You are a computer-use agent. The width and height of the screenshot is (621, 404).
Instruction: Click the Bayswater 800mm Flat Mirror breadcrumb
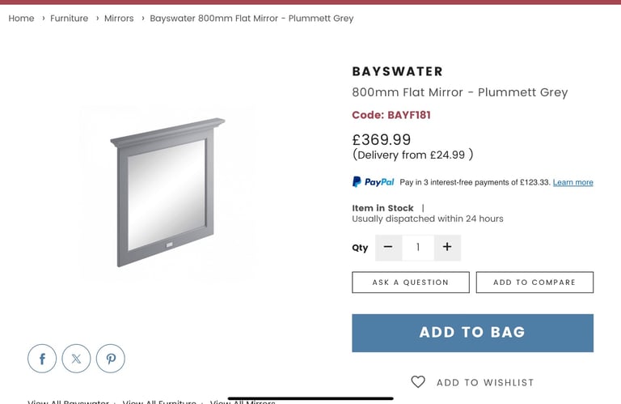pos(251,19)
